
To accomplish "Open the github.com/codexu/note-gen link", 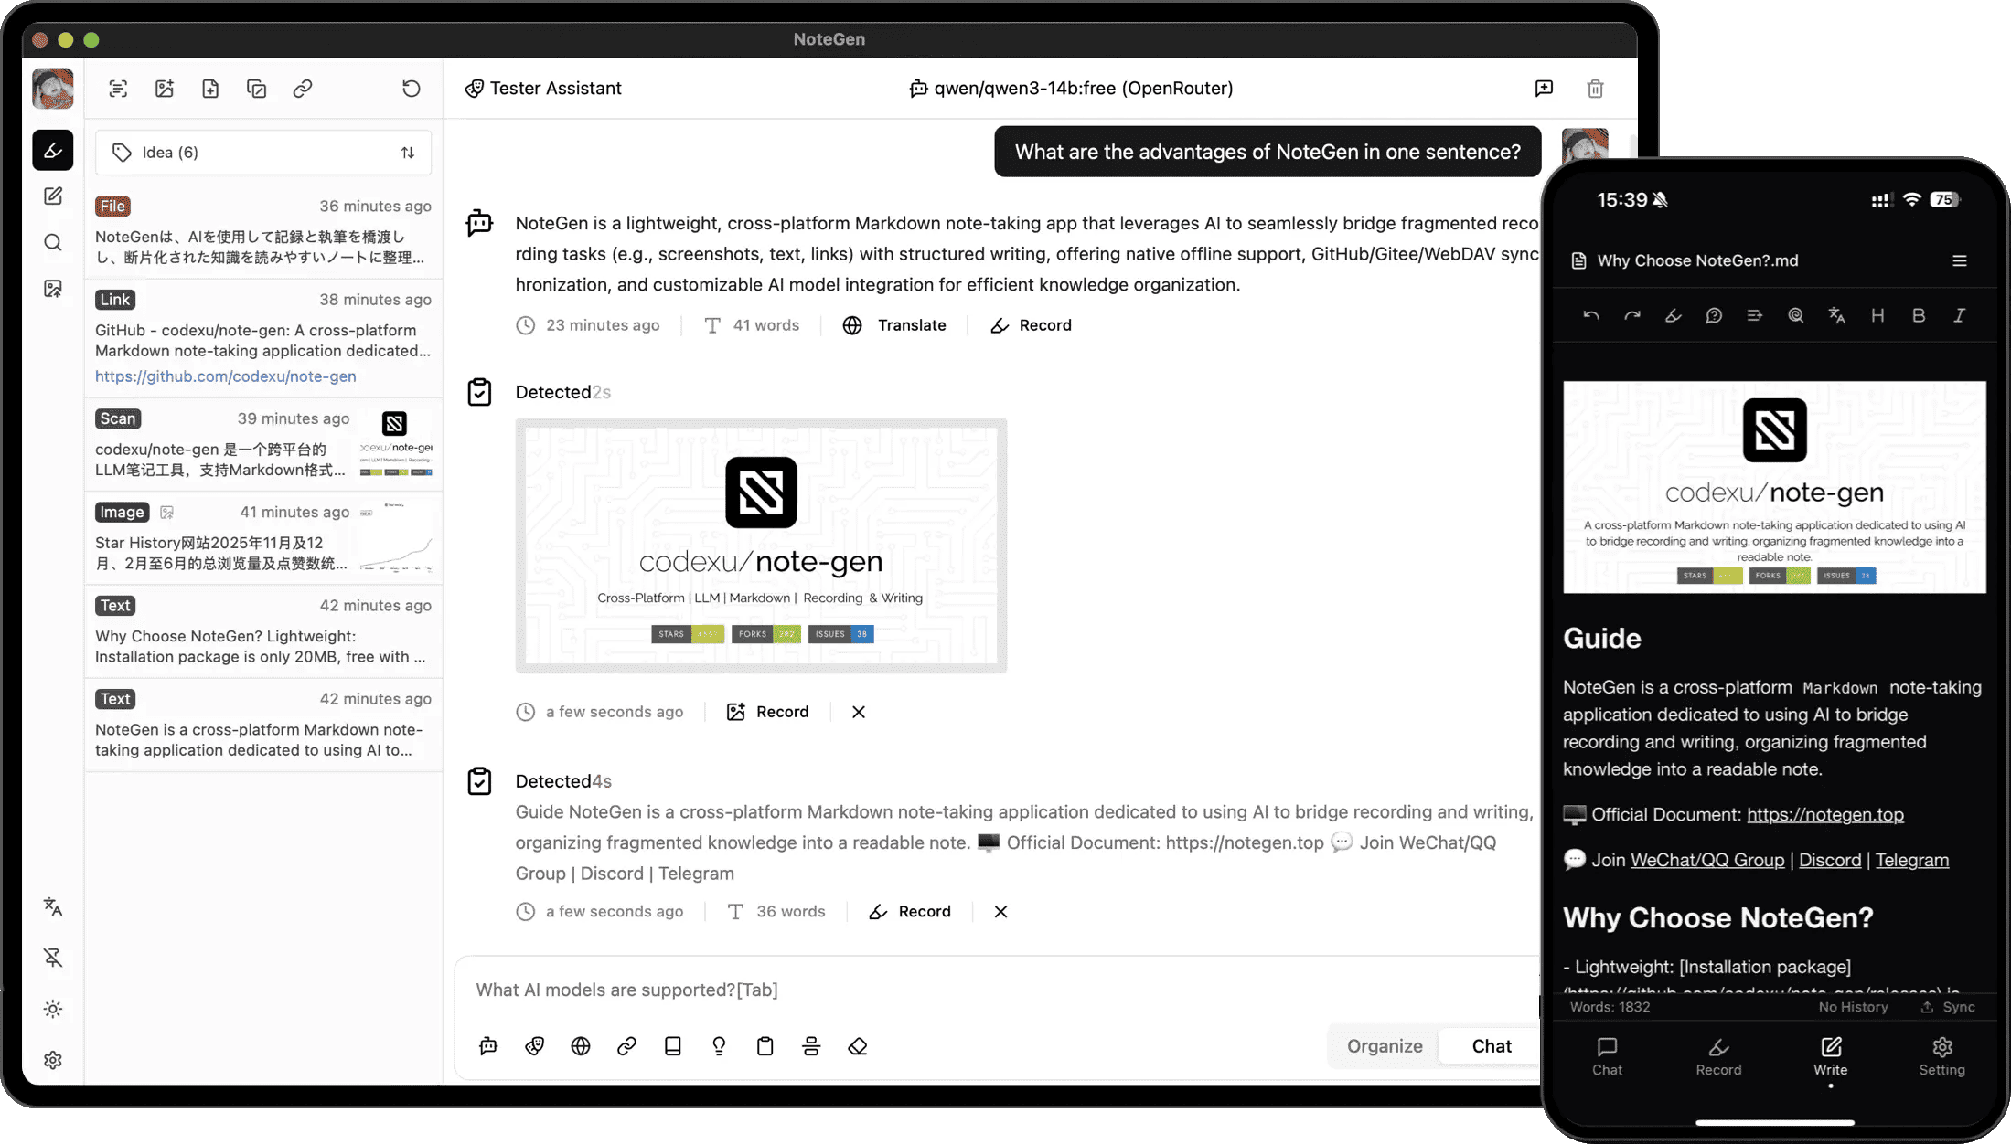I will point(226,376).
